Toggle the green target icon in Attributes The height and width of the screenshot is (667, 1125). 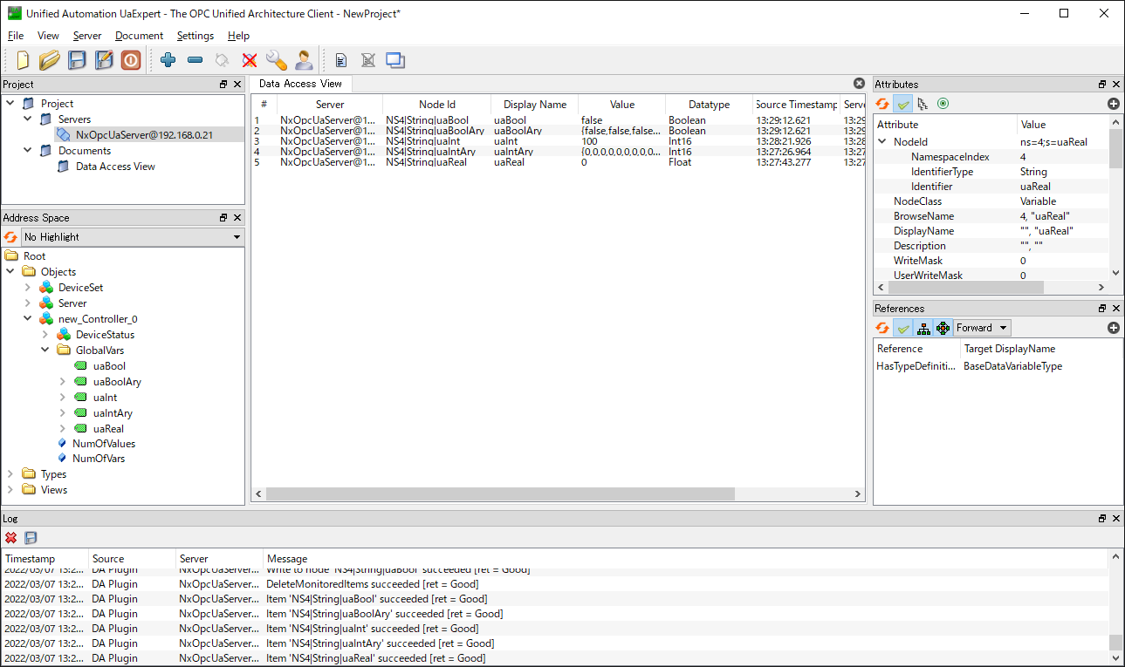click(x=943, y=104)
